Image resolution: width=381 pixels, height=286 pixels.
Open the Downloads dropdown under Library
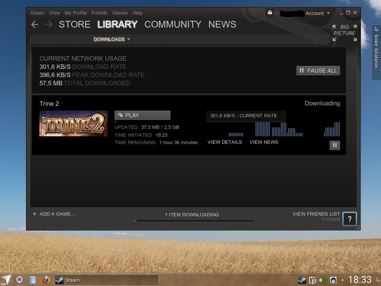point(112,39)
